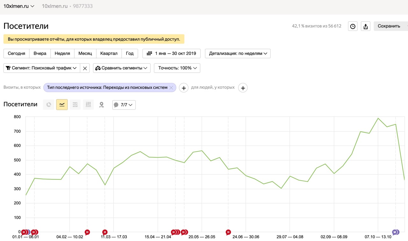Click the export/share report icon
Viewport: 408px width, 241px height.
366,26
